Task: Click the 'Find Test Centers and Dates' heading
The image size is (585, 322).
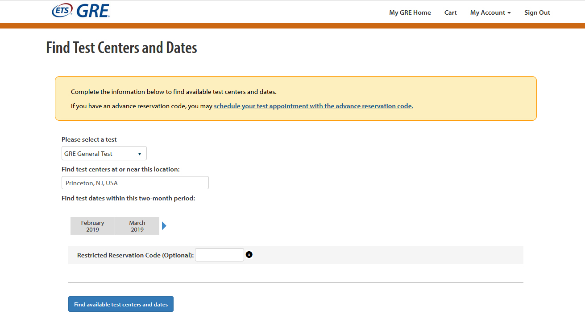Action: tap(121, 48)
